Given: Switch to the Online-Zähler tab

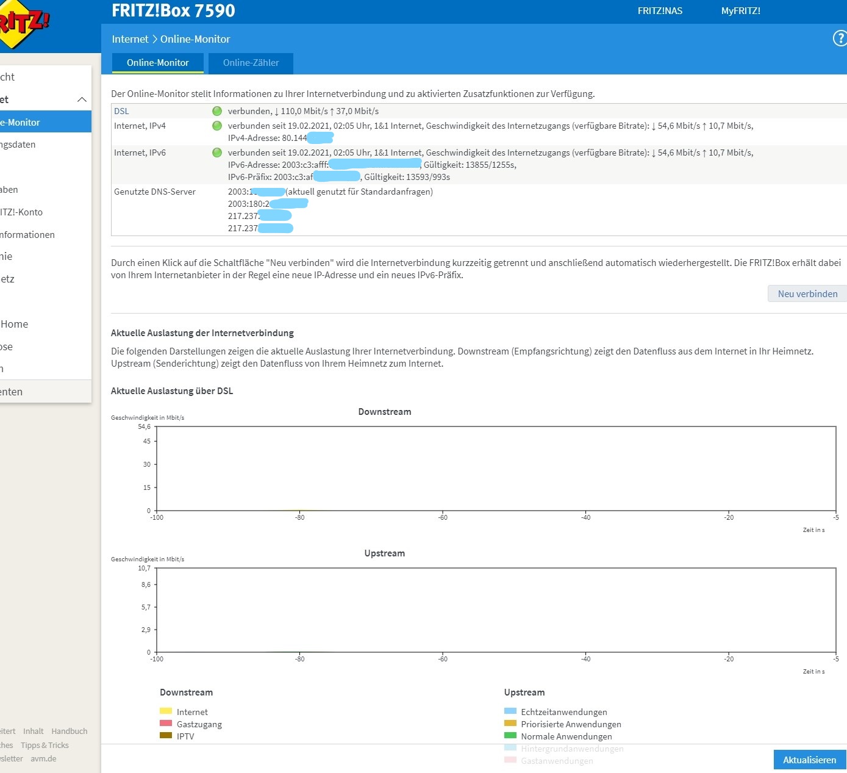Looking at the screenshot, I should click(251, 63).
